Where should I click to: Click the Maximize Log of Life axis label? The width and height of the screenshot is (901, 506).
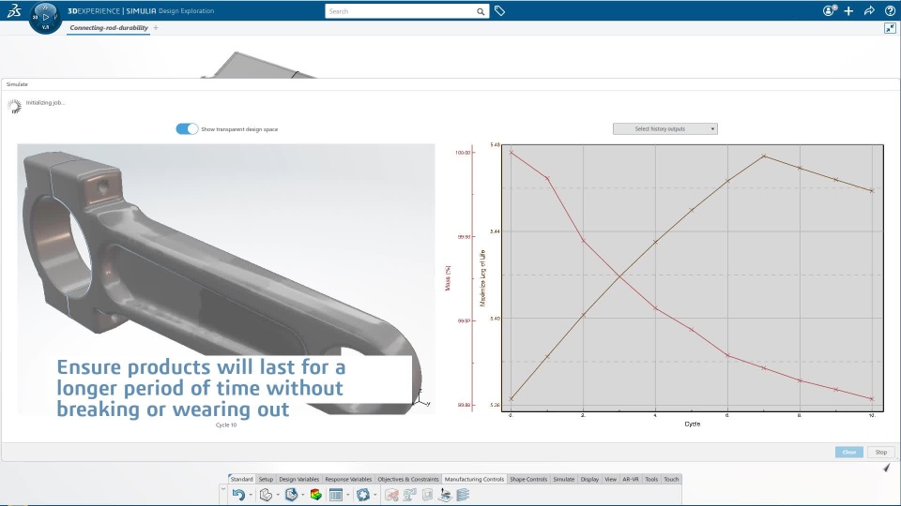tap(482, 278)
